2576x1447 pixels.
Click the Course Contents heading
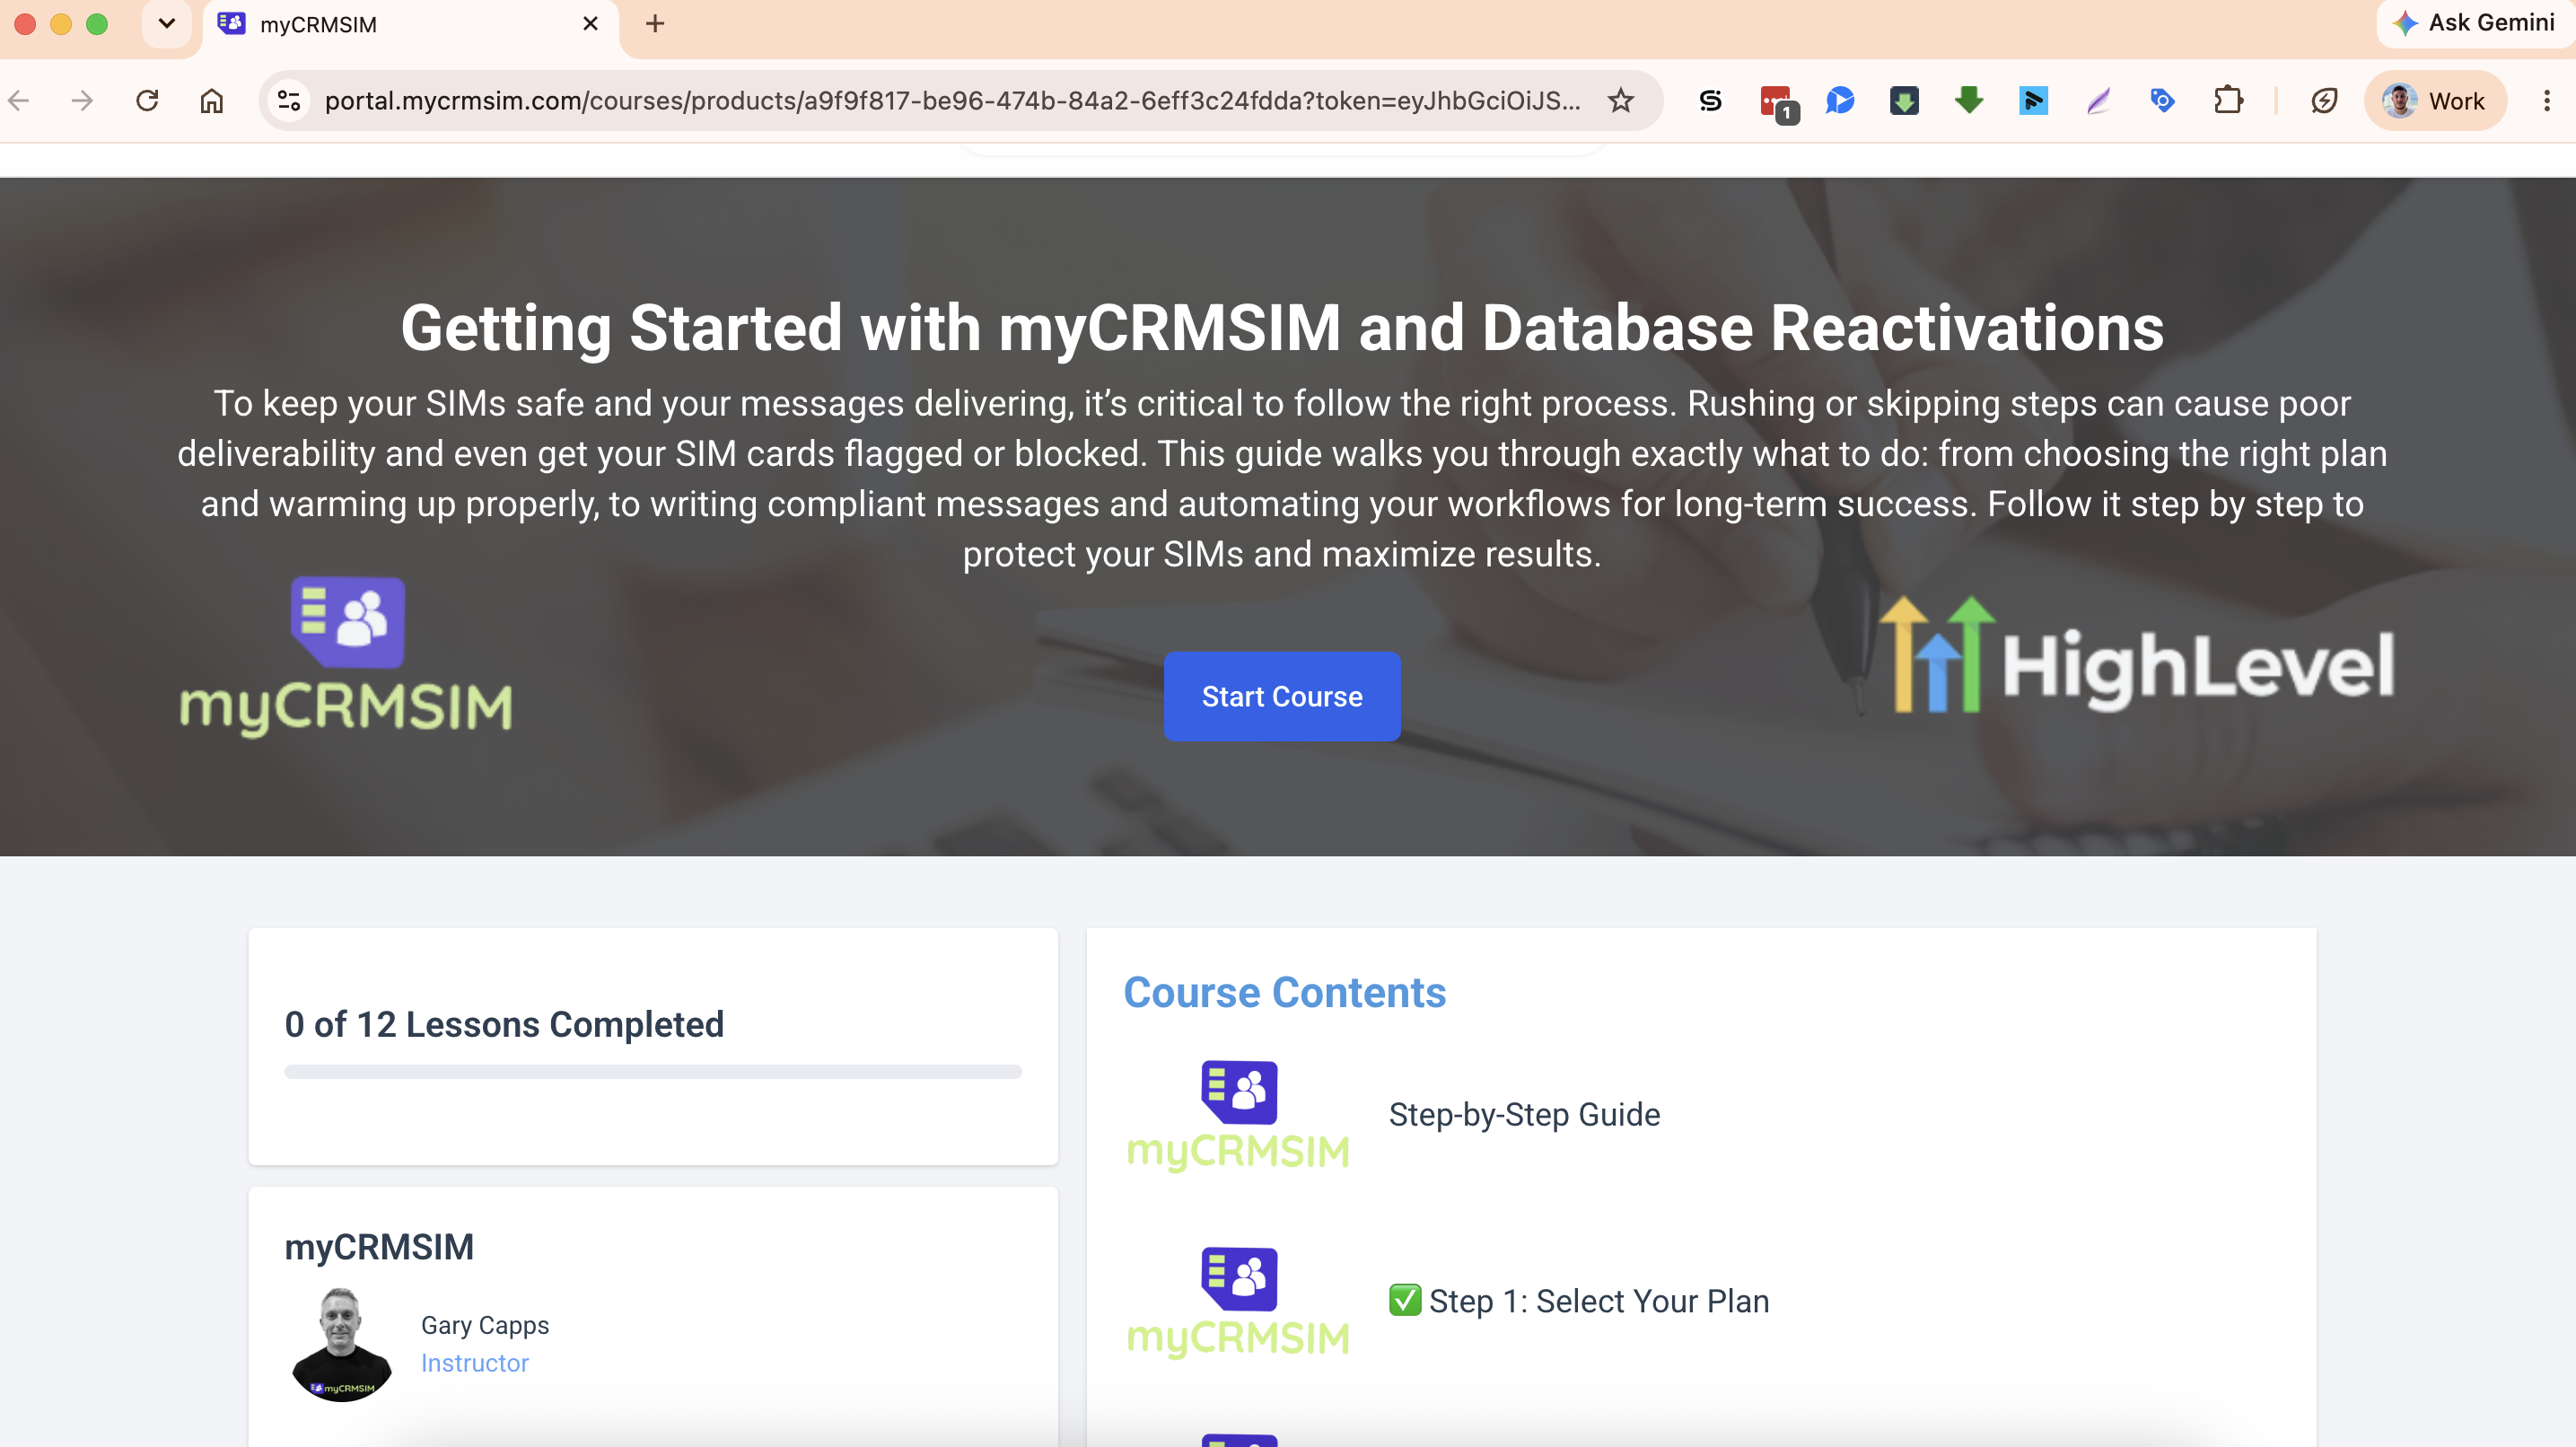click(x=1285, y=992)
